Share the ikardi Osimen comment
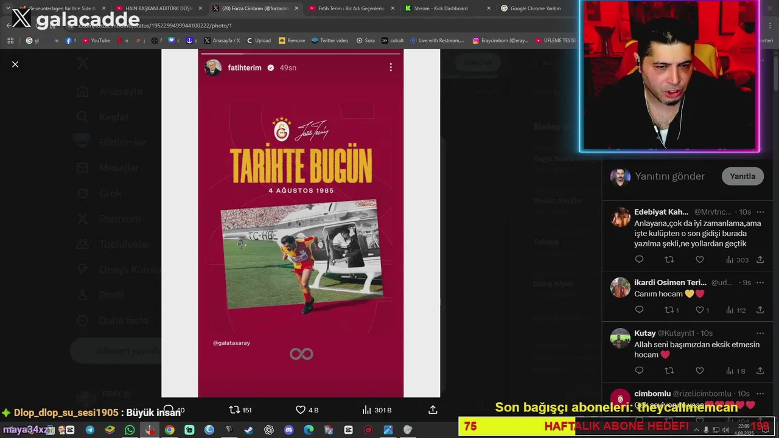Screen dimensions: 779x438 coord(760,310)
